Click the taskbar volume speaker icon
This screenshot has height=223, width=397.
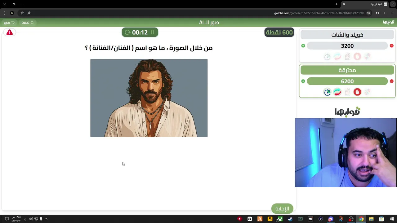pyautogui.click(x=31, y=219)
